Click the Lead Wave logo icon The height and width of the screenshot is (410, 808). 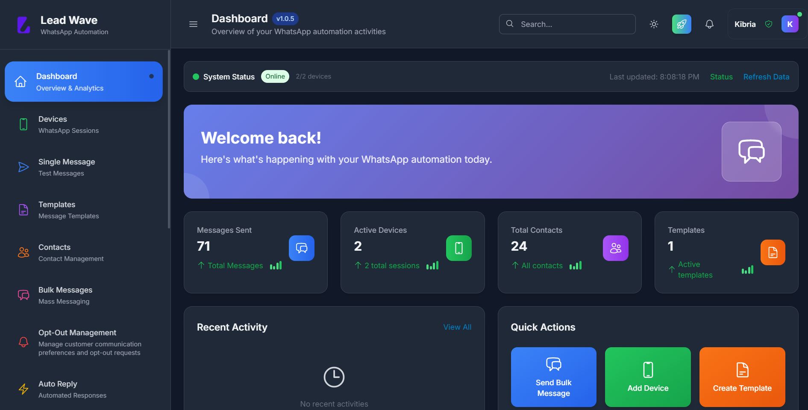pyautogui.click(x=24, y=25)
